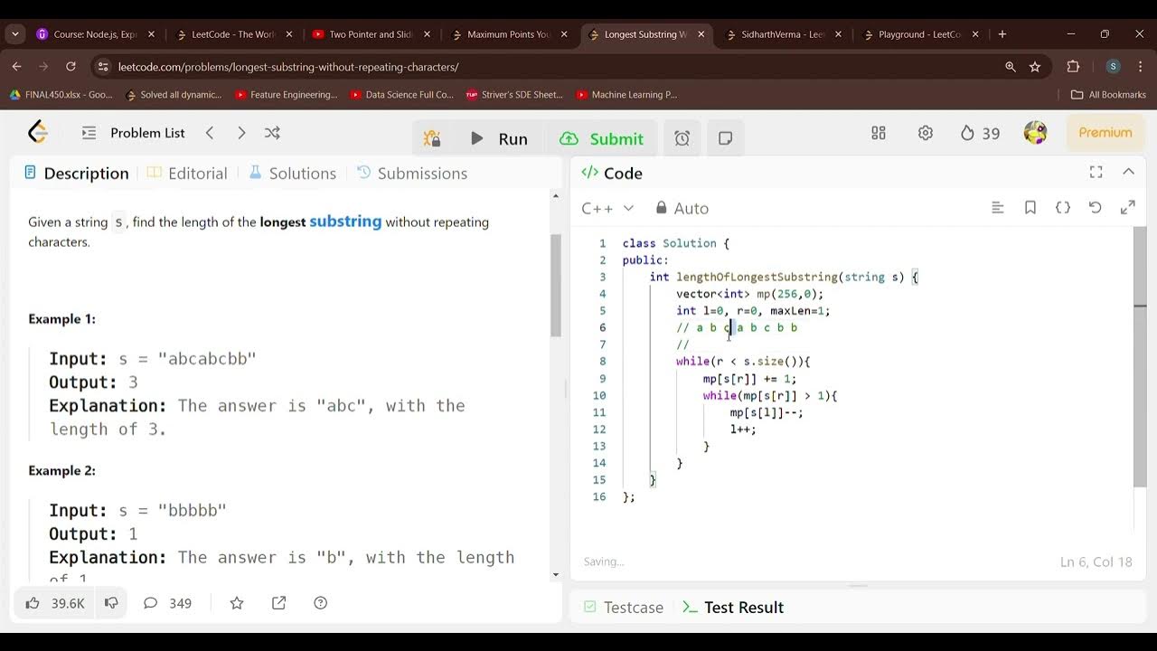Enter fullscreen for Code panel
This screenshot has height=651, width=1157.
(x=1096, y=172)
